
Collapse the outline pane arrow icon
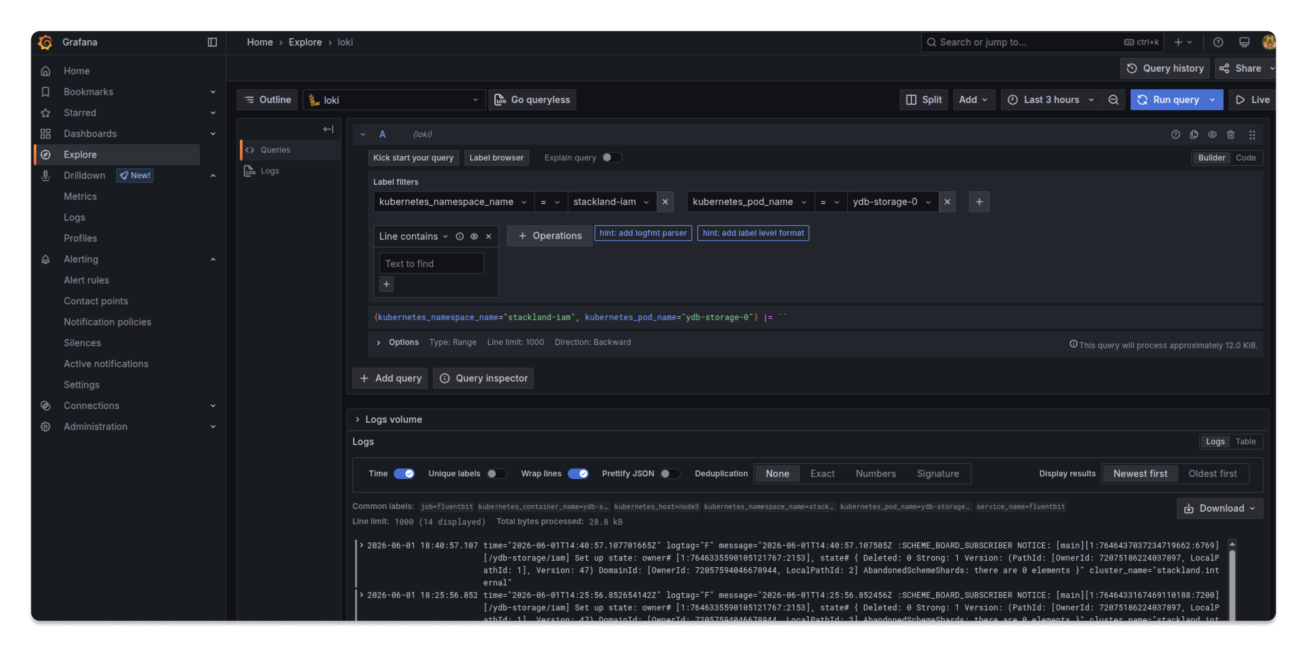click(328, 129)
